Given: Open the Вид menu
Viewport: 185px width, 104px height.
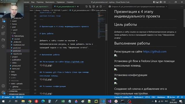Looking at the screenshot, I should pos(33,2).
